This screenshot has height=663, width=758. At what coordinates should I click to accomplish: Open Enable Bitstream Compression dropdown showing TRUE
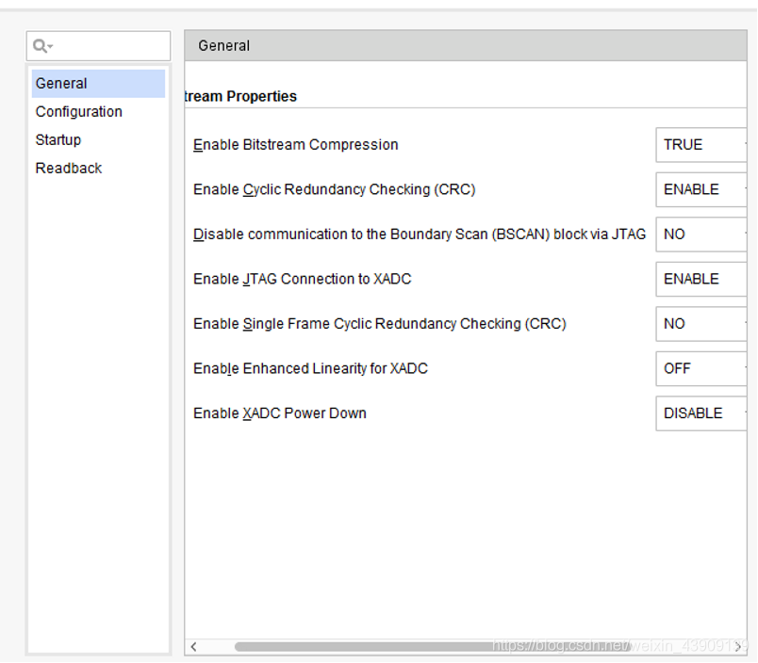click(x=700, y=145)
